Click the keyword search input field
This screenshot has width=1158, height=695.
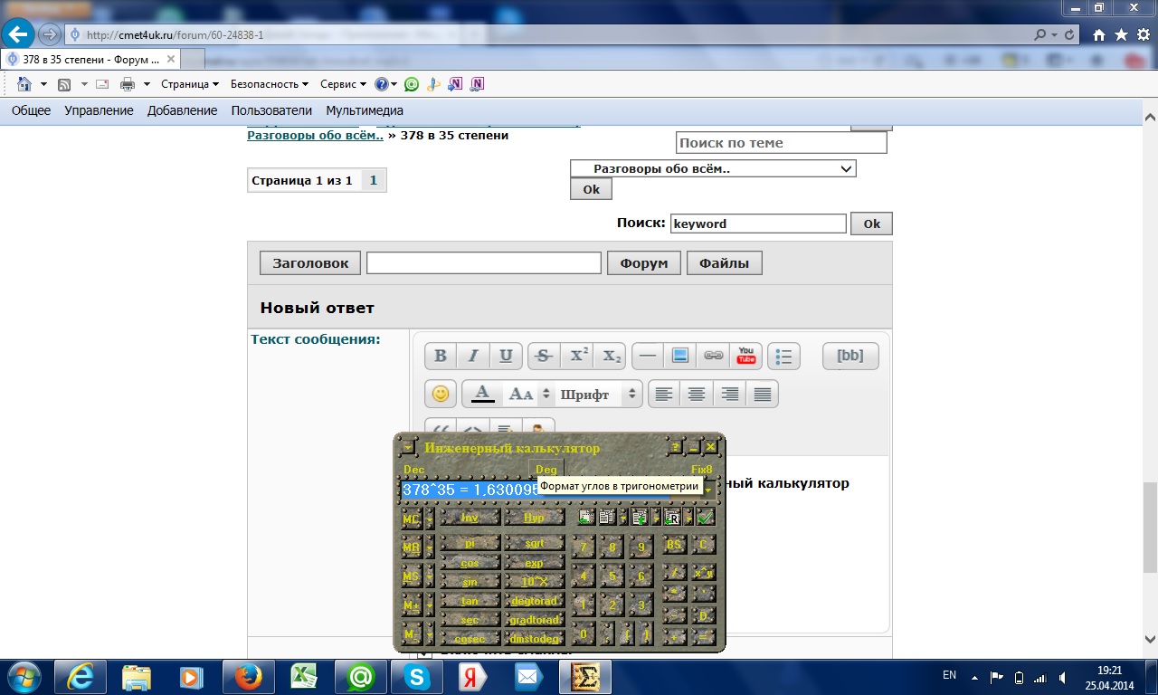click(758, 224)
